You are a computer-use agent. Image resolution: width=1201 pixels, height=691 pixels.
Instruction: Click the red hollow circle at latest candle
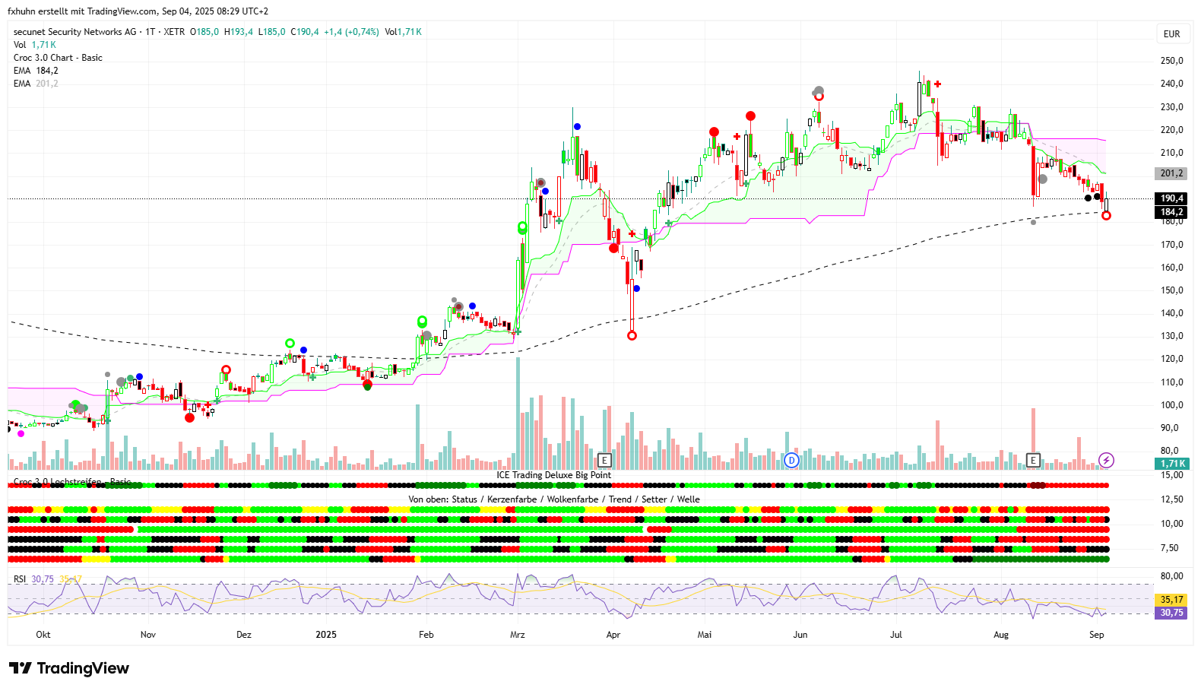click(1106, 216)
